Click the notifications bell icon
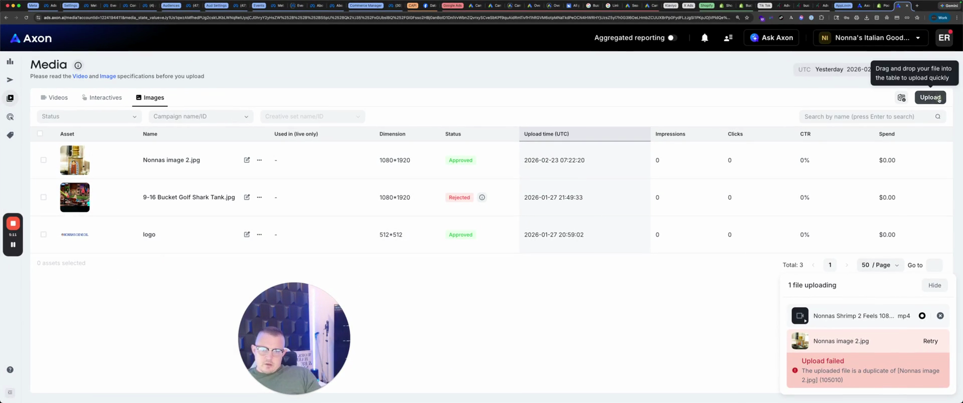 pos(705,38)
